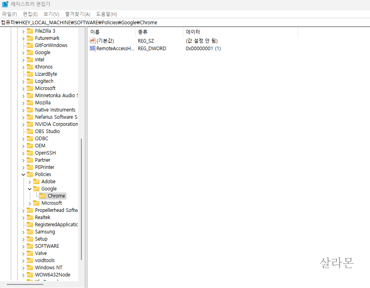Screen dimensions: 370x288
Task: Expand the Logitech key
Action: [23, 82]
